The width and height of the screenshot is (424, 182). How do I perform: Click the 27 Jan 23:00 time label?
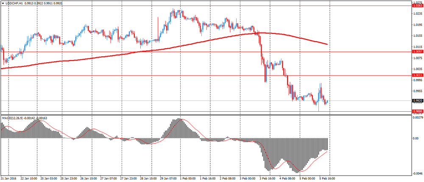click(x=128, y=179)
